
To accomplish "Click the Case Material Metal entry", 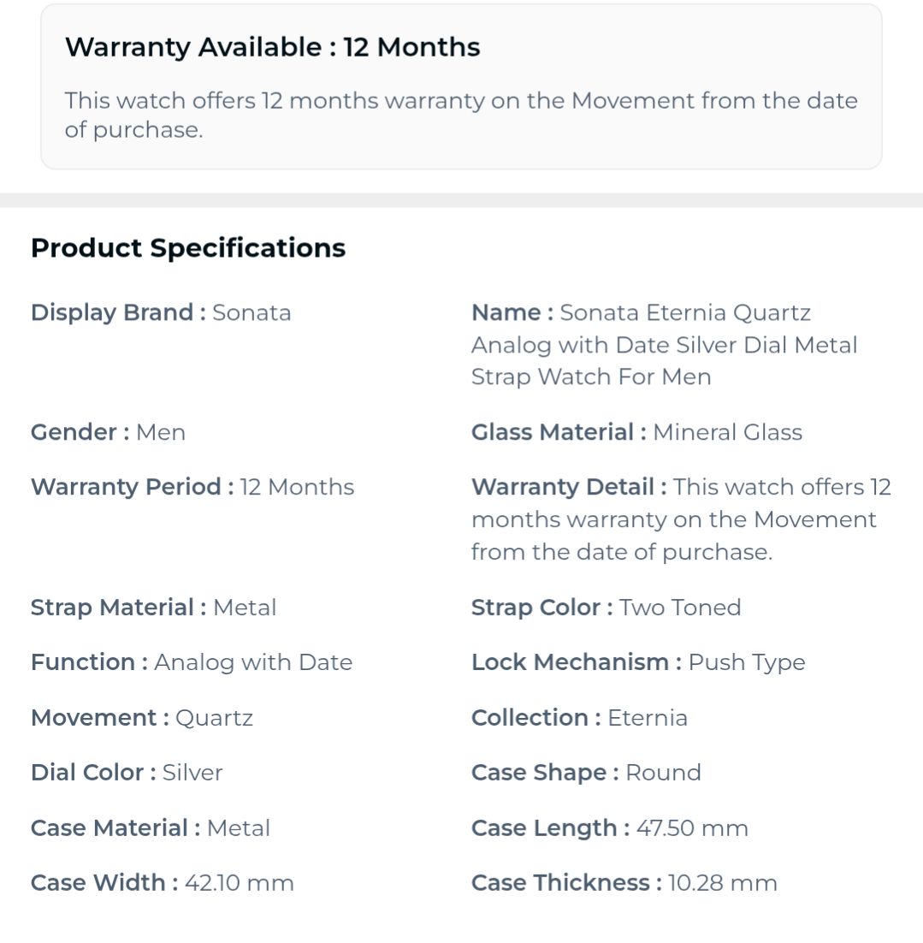I will [x=151, y=827].
